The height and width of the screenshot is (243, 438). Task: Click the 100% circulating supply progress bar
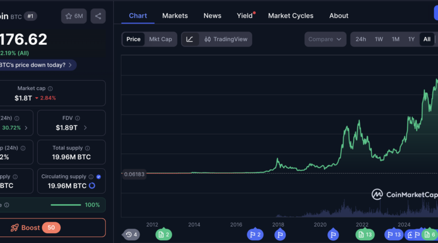(66, 205)
